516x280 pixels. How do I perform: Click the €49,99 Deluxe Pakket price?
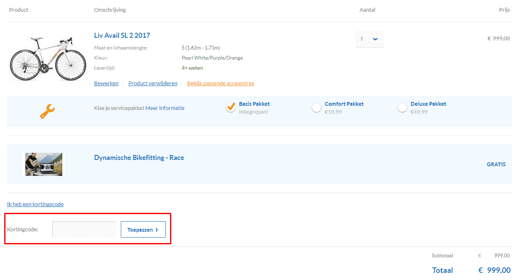(x=419, y=112)
